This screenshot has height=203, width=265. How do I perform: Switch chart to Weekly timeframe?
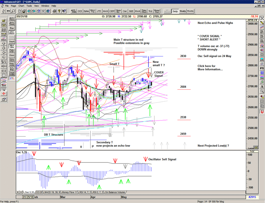pyautogui.click(x=183, y=11)
